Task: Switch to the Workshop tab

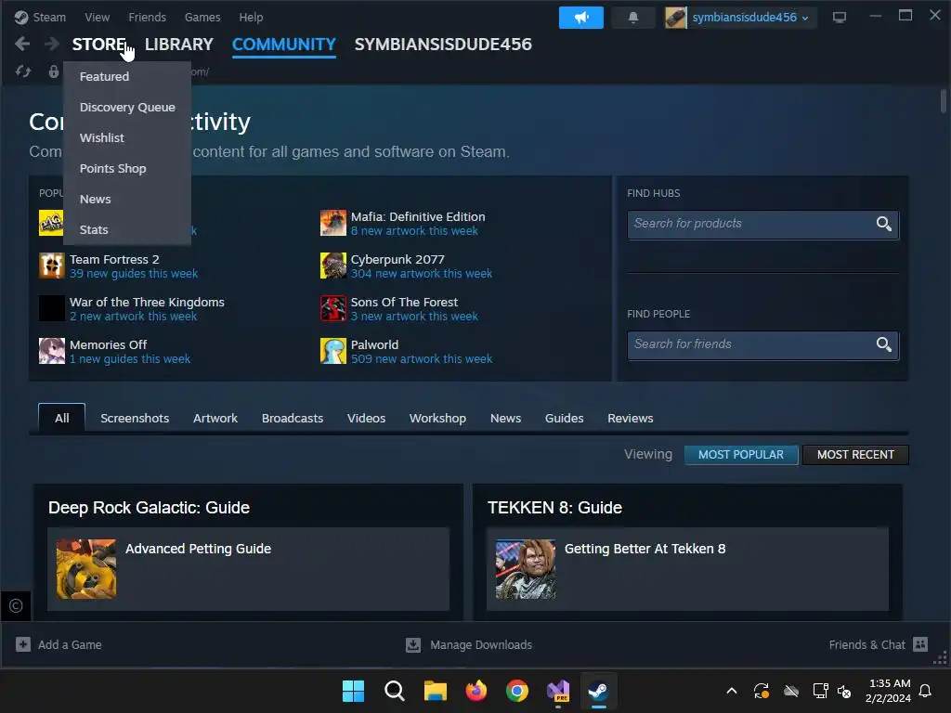Action: tap(438, 419)
